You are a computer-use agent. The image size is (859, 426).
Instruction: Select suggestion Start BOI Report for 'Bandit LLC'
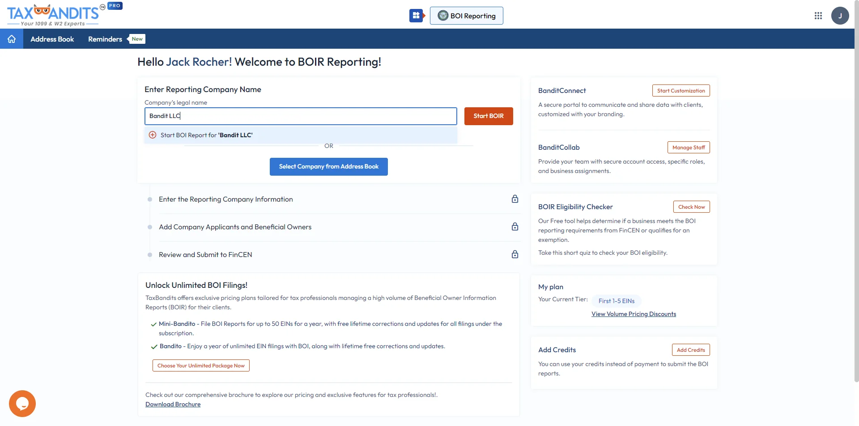[x=301, y=135]
